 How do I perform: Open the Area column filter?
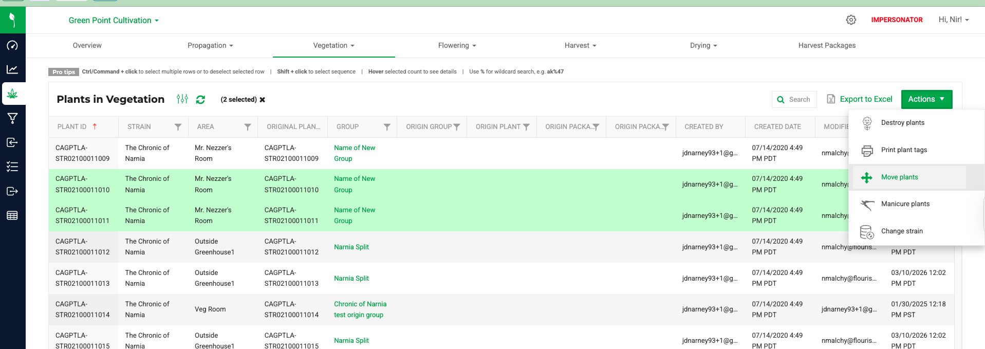coord(248,127)
